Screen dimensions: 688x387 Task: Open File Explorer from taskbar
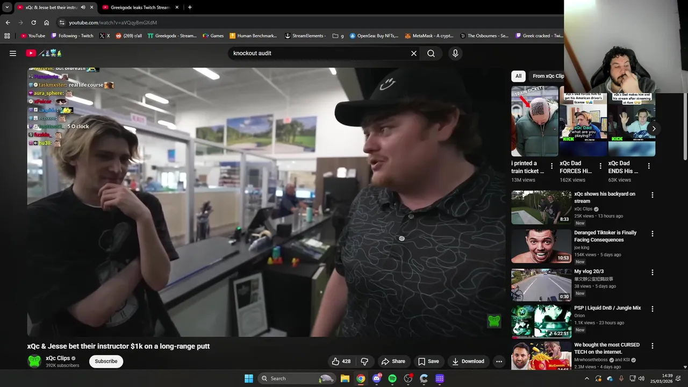tap(345, 378)
